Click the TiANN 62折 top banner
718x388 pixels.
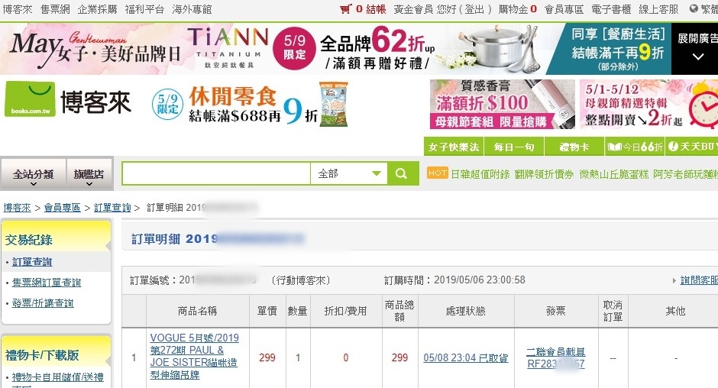pyautogui.click(x=335, y=49)
